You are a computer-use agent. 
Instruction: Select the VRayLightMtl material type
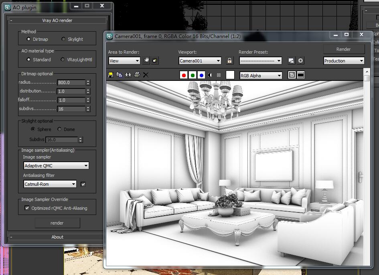[x=63, y=59]
